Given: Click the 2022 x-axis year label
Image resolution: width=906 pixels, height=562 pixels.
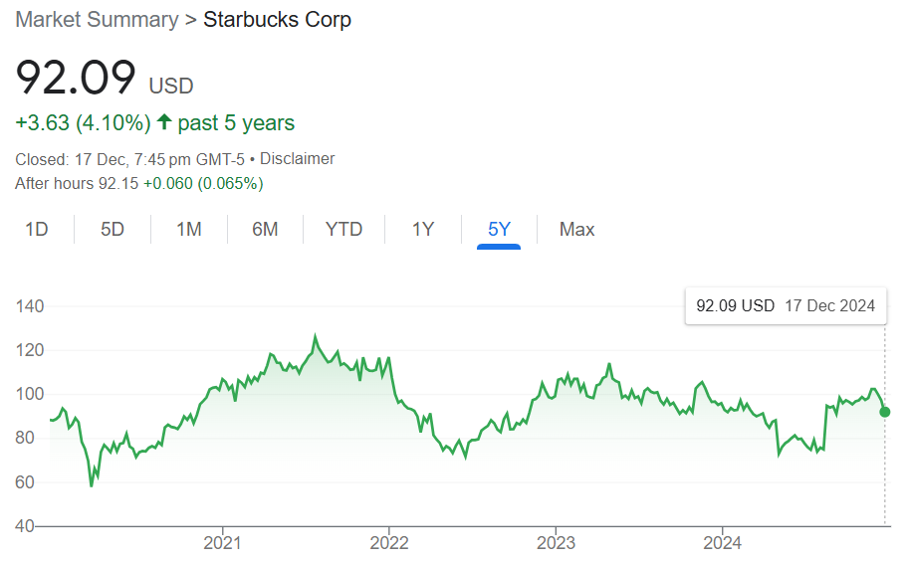Looking at the screenshot, I should 388,543.
